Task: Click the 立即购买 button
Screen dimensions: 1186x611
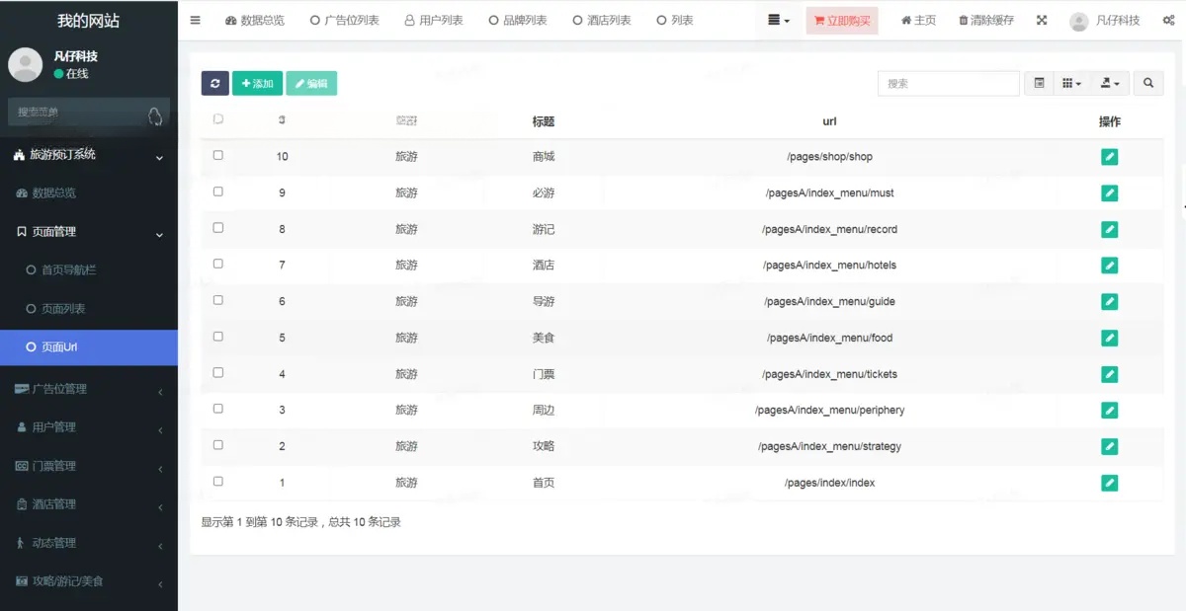Action: (841, 21)
